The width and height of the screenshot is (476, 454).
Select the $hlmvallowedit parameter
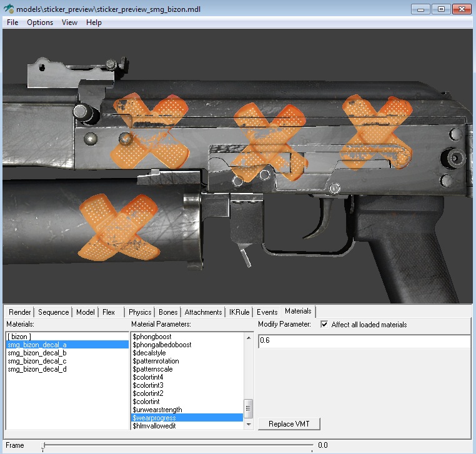[187, 426]
